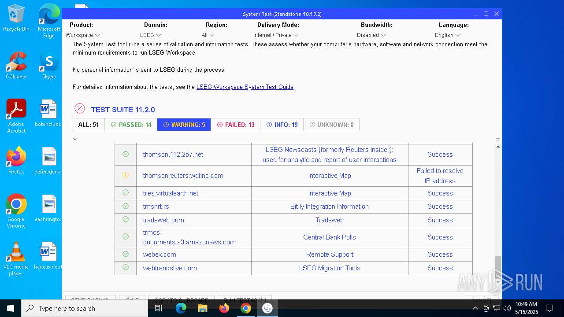Open the Bandwidth dropdown showing Disabled
Screen dimensions: 564x317
click(x=371, y=35)
